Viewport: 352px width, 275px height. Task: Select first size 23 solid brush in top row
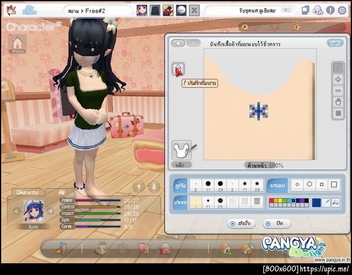(x=220, y=185)
